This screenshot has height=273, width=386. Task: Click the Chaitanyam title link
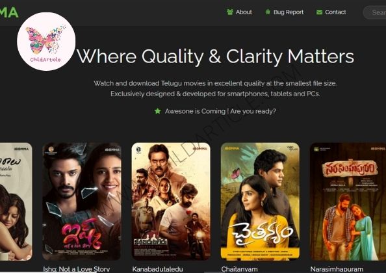[239, 269]
